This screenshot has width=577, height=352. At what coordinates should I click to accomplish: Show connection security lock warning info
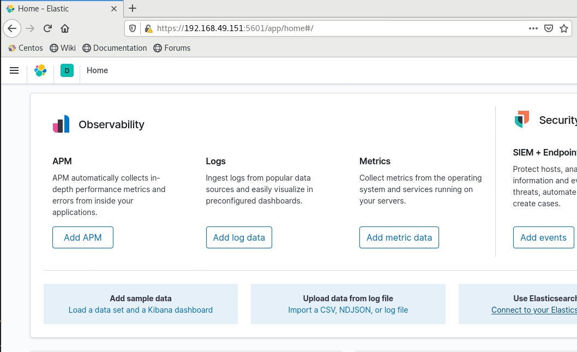point(147,28)
